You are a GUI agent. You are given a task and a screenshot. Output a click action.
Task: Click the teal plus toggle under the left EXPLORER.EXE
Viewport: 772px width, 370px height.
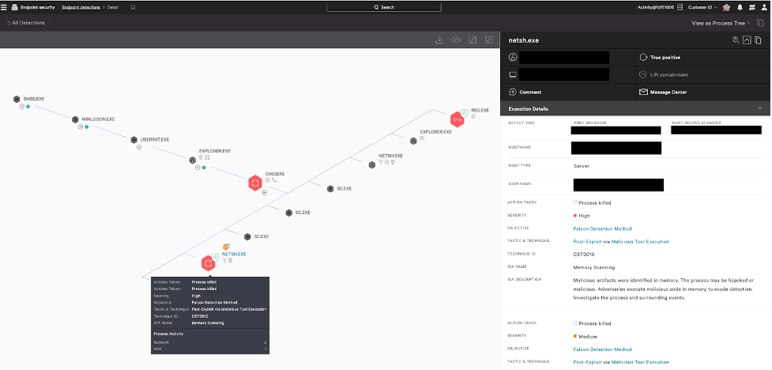click(x=204, y=168)
